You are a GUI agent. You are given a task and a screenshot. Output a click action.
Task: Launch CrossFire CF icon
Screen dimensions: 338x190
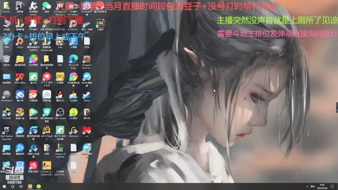pyautogui.click(x=20, y=114)
